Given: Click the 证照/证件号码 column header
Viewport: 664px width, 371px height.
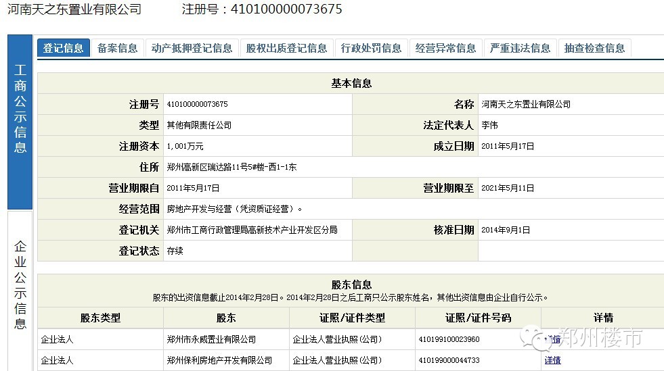Looking at the screenshot, I should 478,318.
